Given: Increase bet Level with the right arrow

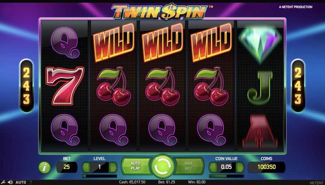Looking at the screenshot, I should 113,167.
